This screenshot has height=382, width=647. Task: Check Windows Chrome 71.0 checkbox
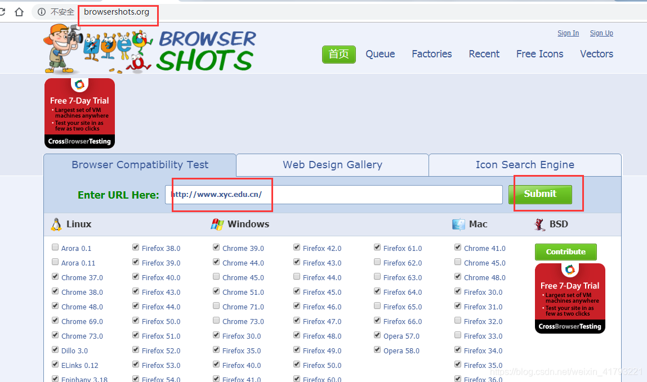coord(216,305)
